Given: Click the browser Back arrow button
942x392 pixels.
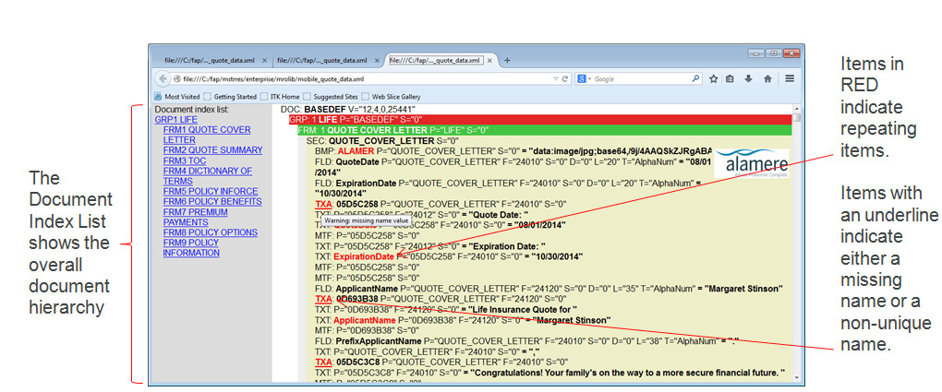Looking at the screenshot, I should pyautogui.click(x=162, y=78).
